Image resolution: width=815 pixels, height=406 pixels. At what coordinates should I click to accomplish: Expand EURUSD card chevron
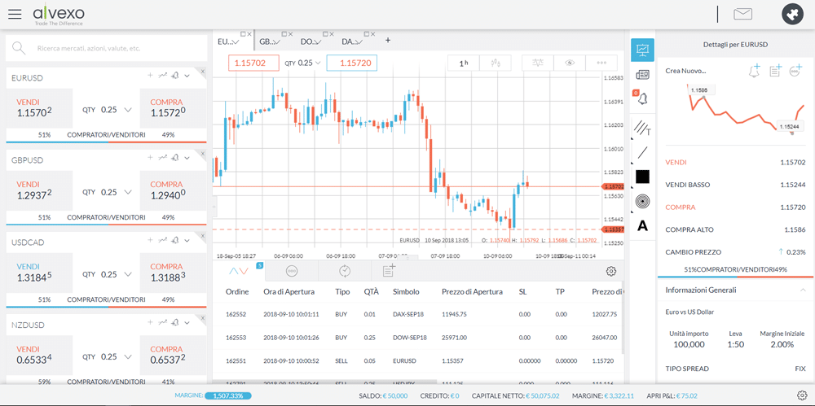[187, 76]
